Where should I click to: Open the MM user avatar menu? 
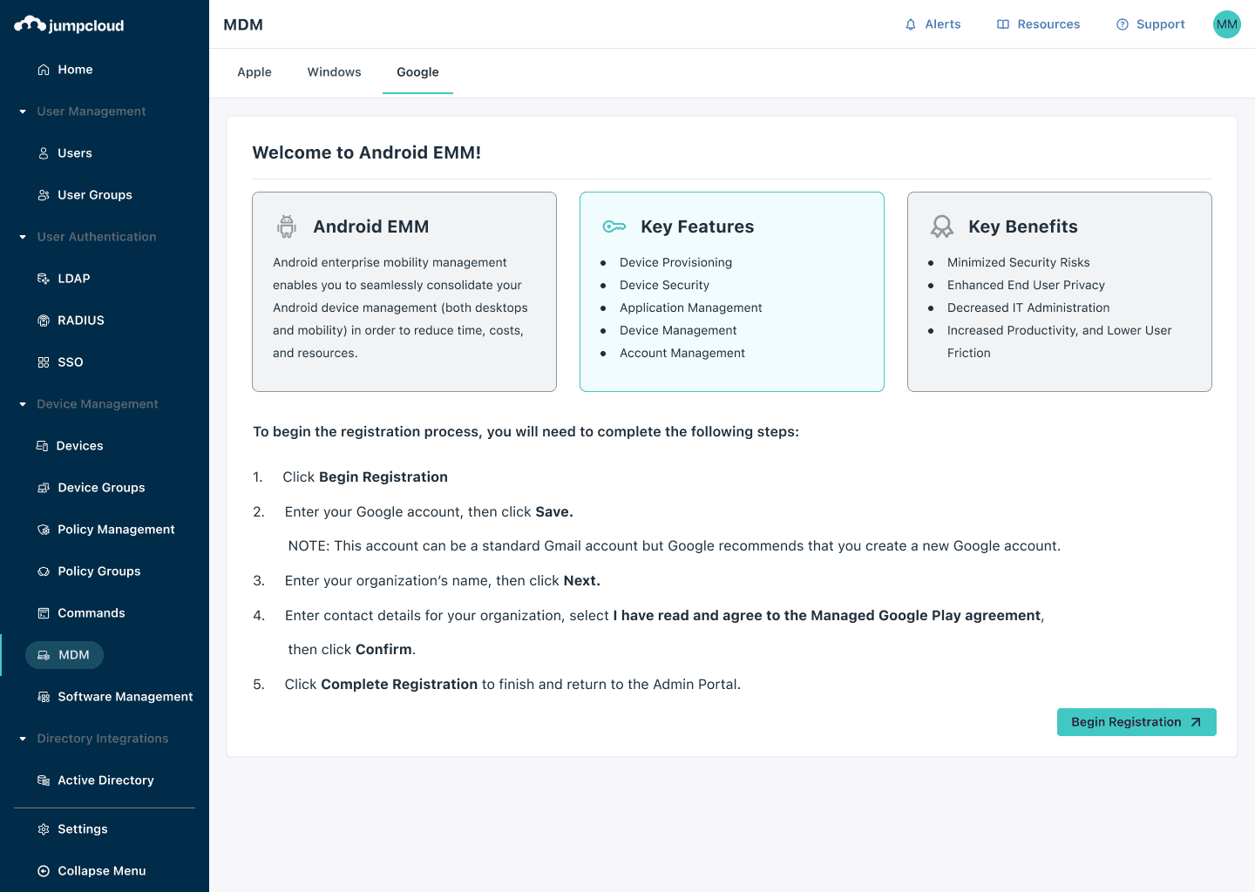coord(1227,24)
